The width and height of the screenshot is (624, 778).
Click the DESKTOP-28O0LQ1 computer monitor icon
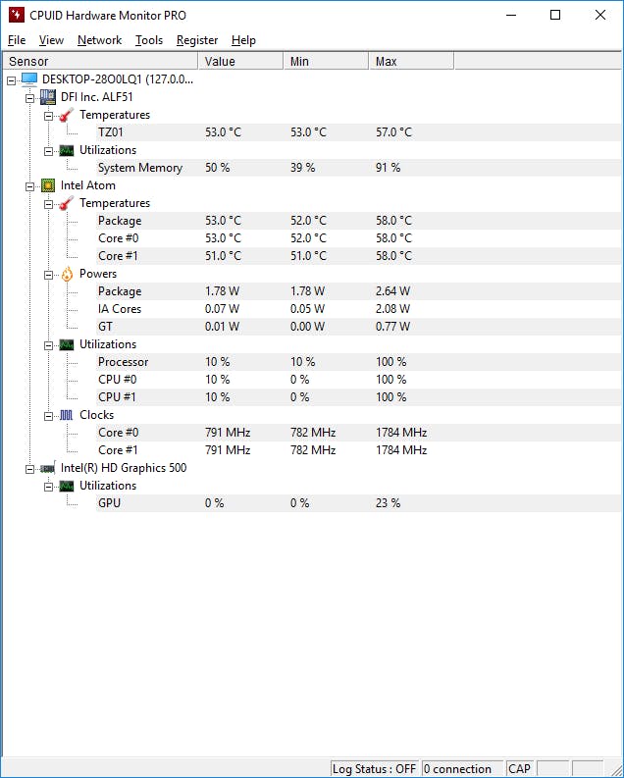click(29, 79)
